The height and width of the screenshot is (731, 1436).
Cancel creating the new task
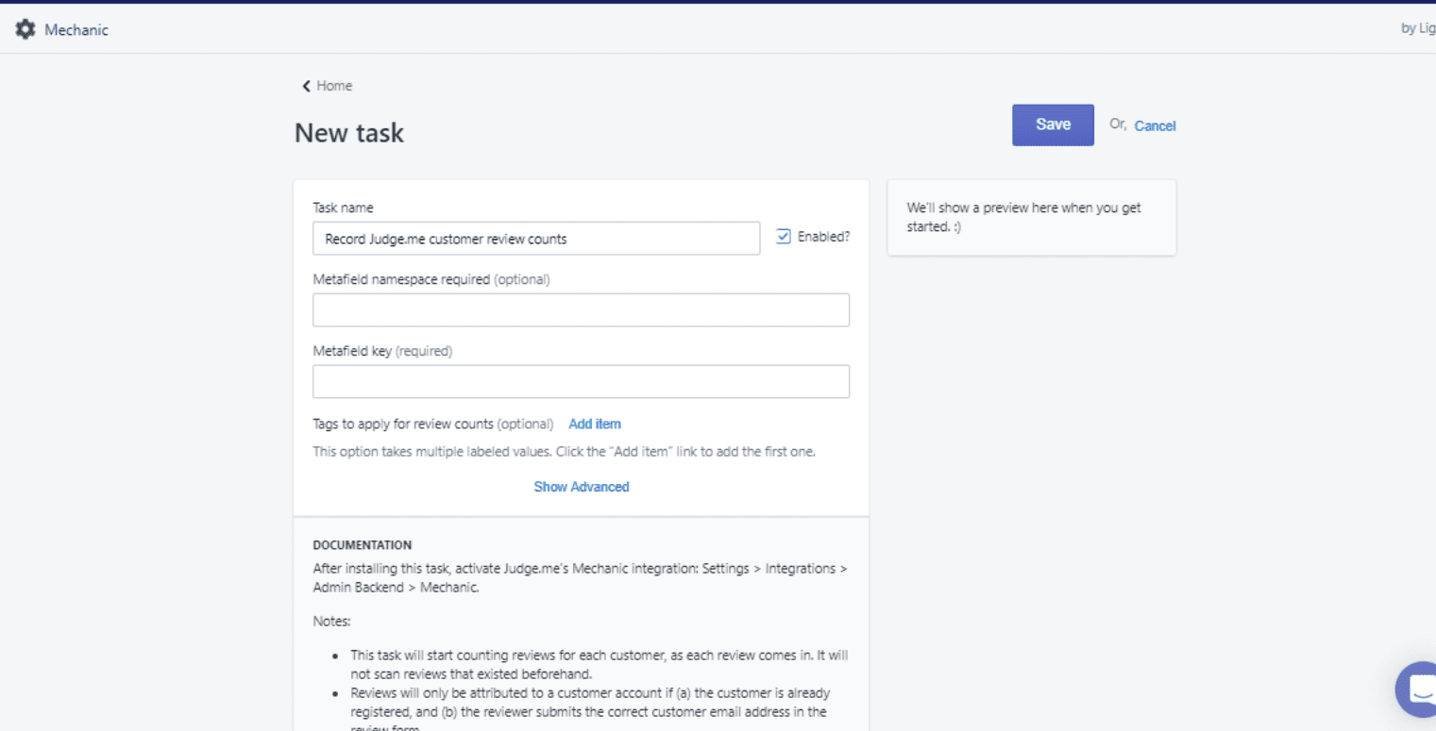(1155, 125)
